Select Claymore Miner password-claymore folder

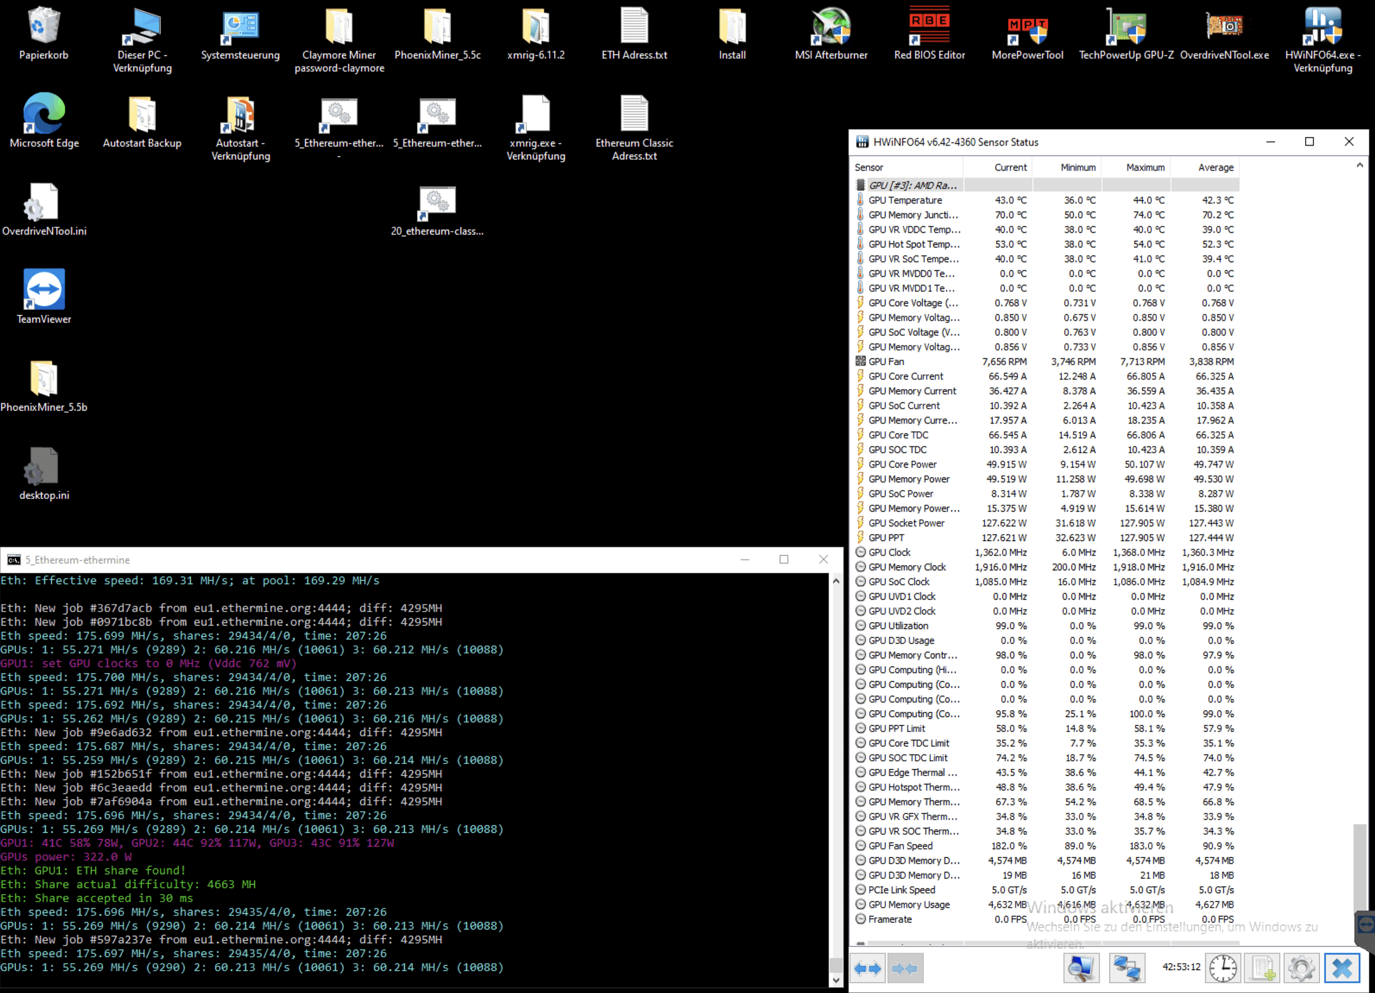coord(339,40)
